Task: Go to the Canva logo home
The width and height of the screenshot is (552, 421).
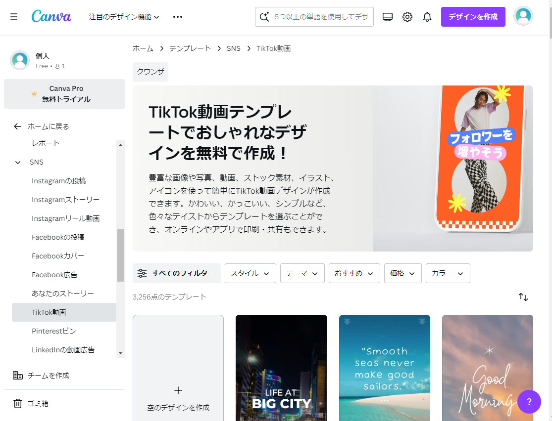Action: (51, 16)
